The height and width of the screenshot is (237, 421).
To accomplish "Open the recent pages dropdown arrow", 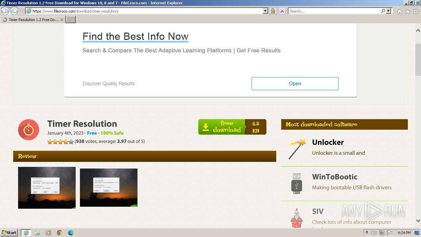I will 21,11.
